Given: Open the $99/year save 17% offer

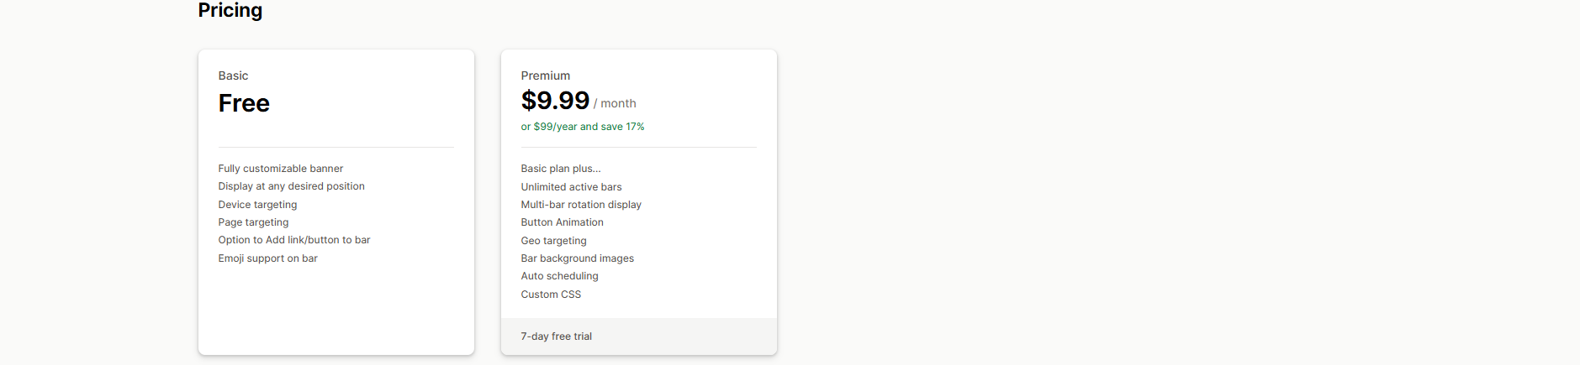Looking at the screenshot, I should point(582,127).
